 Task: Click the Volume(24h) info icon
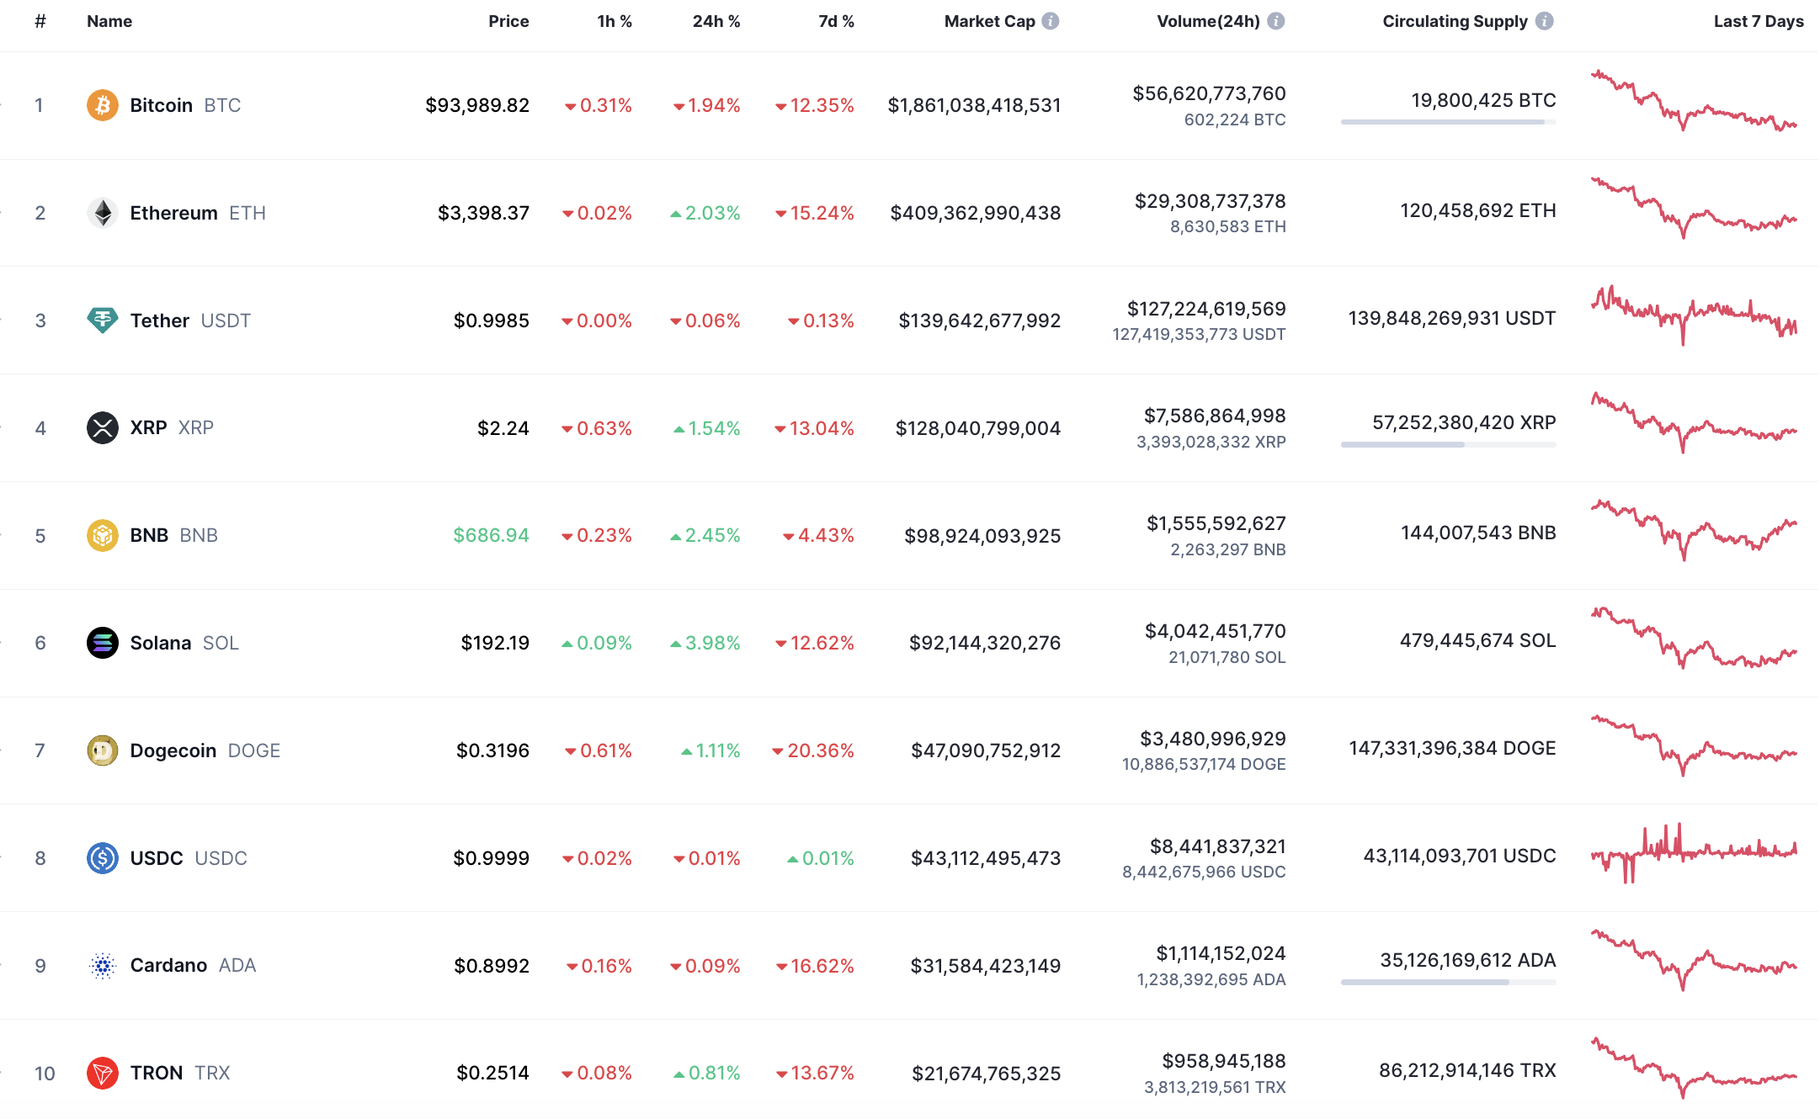click(x=1276, y=21)
